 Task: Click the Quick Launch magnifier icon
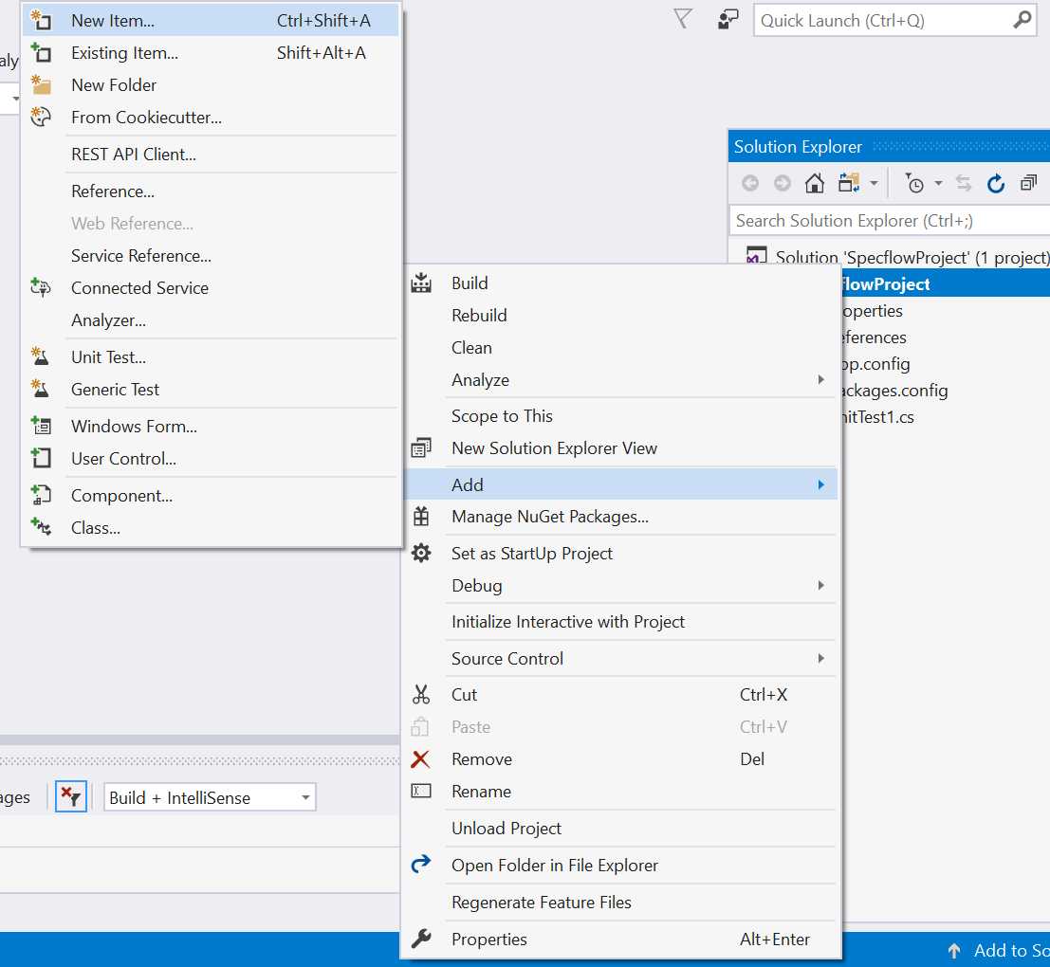point(1022,20)
